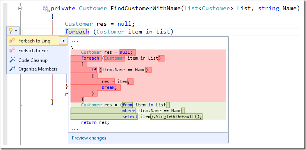Screen dimensions: 306x150
Task: Open the lightbulb dropdown arrow
Action: pos(16,31)
